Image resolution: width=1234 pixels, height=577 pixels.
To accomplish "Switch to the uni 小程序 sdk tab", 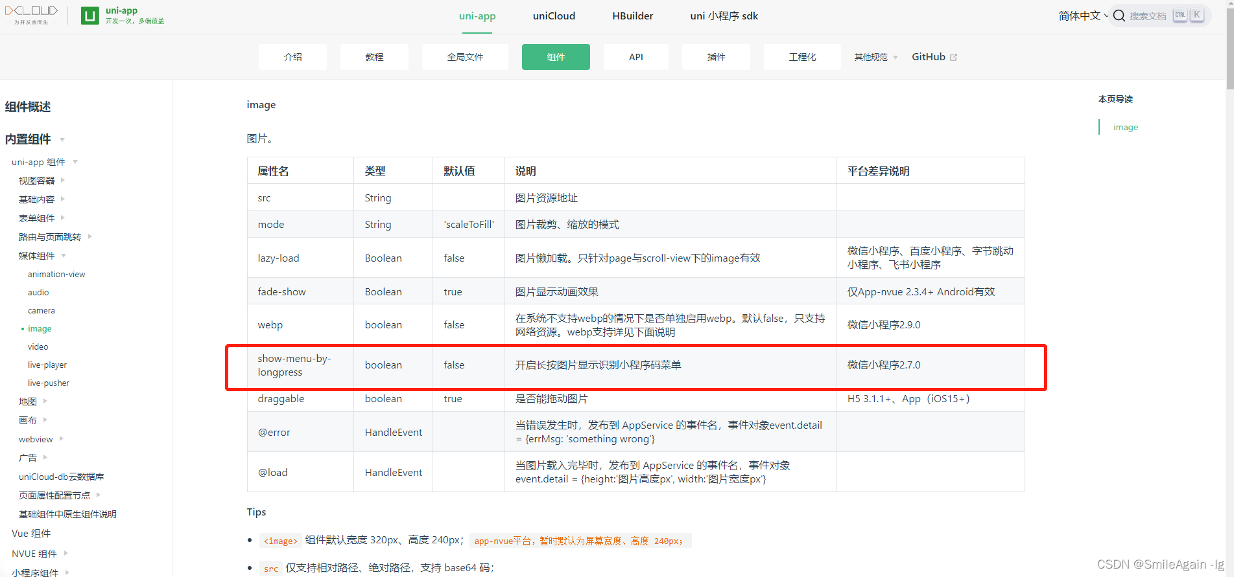I will point(724,16).
